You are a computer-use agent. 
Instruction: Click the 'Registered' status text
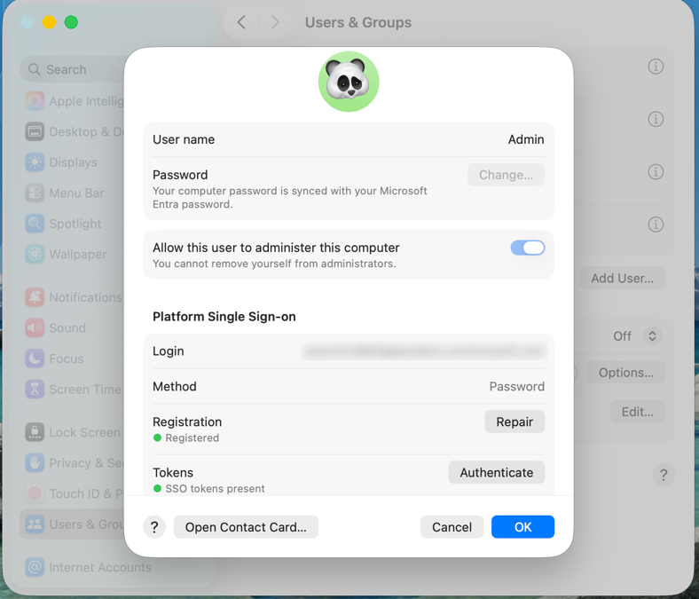click(192, 438)
